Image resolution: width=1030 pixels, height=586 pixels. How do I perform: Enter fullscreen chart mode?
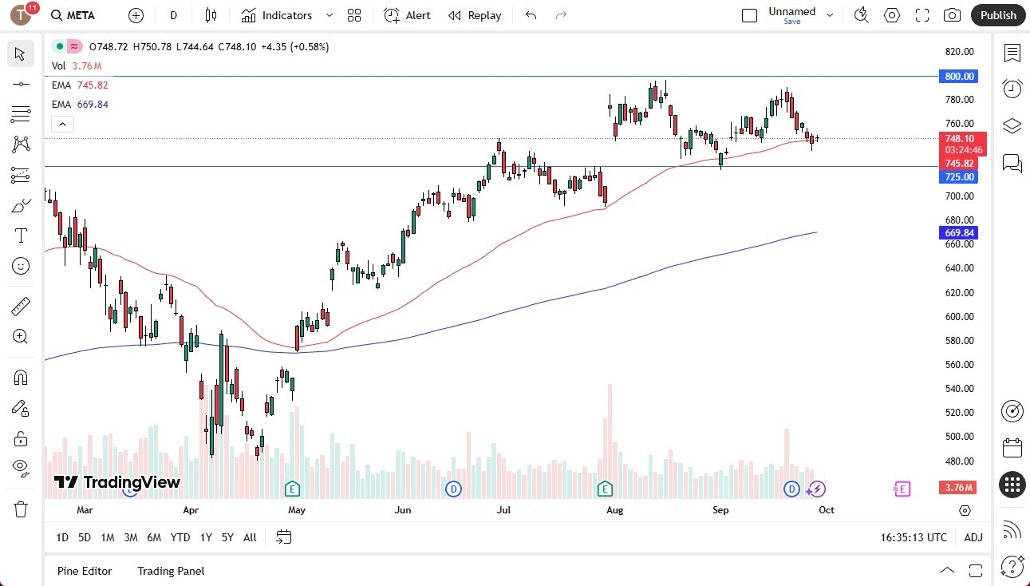pos(922,15)
